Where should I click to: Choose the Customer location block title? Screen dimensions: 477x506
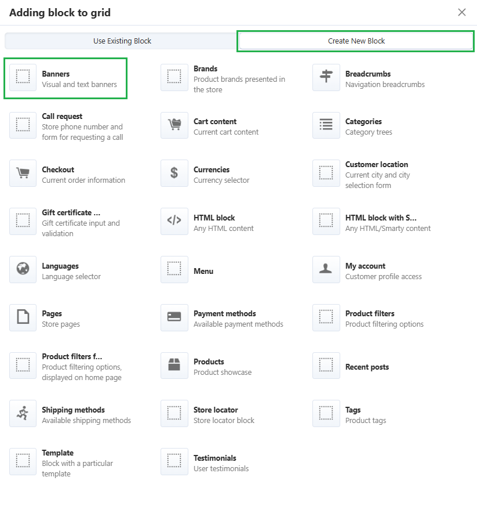coord(377,165)
